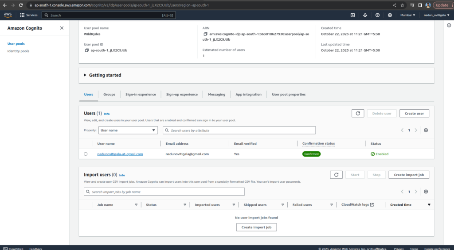
Task: Open the browser profile avatar
Action: pyautogui.click(x=428, y=5)
